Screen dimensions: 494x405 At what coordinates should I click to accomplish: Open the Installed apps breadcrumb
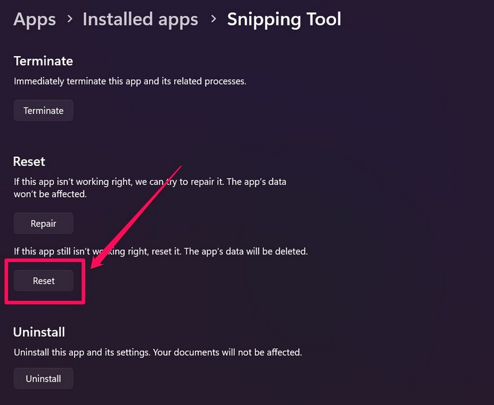(140, 19)
